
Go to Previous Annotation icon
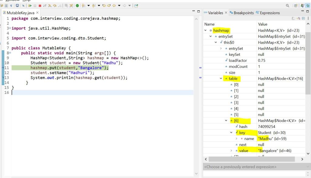pyautogui.click(x=94, y=5)
